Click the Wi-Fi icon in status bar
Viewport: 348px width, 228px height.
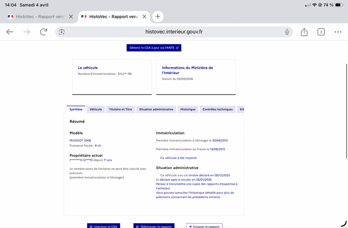pyautogui.click(x=314, y=5)
